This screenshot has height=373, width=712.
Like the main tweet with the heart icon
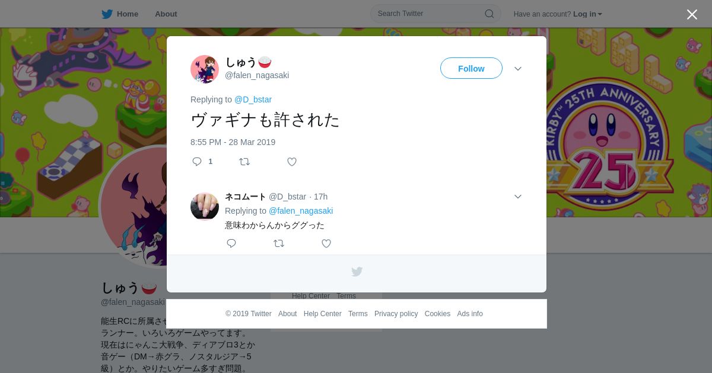click(292, 162)
